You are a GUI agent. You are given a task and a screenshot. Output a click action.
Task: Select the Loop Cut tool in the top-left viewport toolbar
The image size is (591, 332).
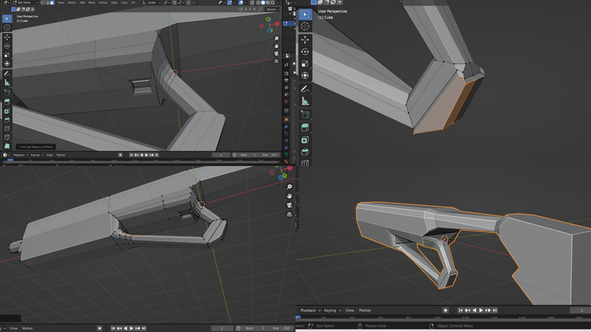click(7, 129)
